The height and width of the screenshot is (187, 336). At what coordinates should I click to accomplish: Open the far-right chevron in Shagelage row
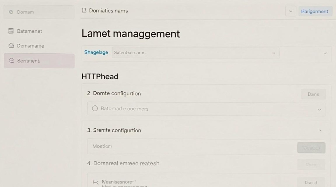tap(325, 53)
